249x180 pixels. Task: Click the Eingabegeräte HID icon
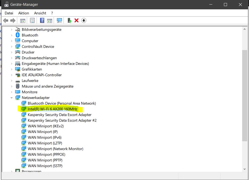[18, 64]
